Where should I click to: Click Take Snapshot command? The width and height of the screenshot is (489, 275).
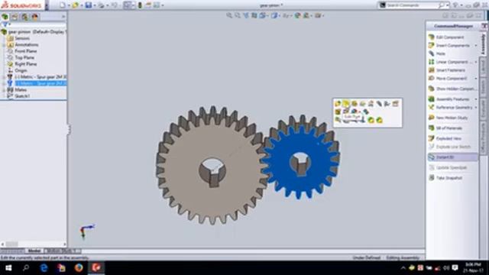pyautogui.click(x=445, y=178)
